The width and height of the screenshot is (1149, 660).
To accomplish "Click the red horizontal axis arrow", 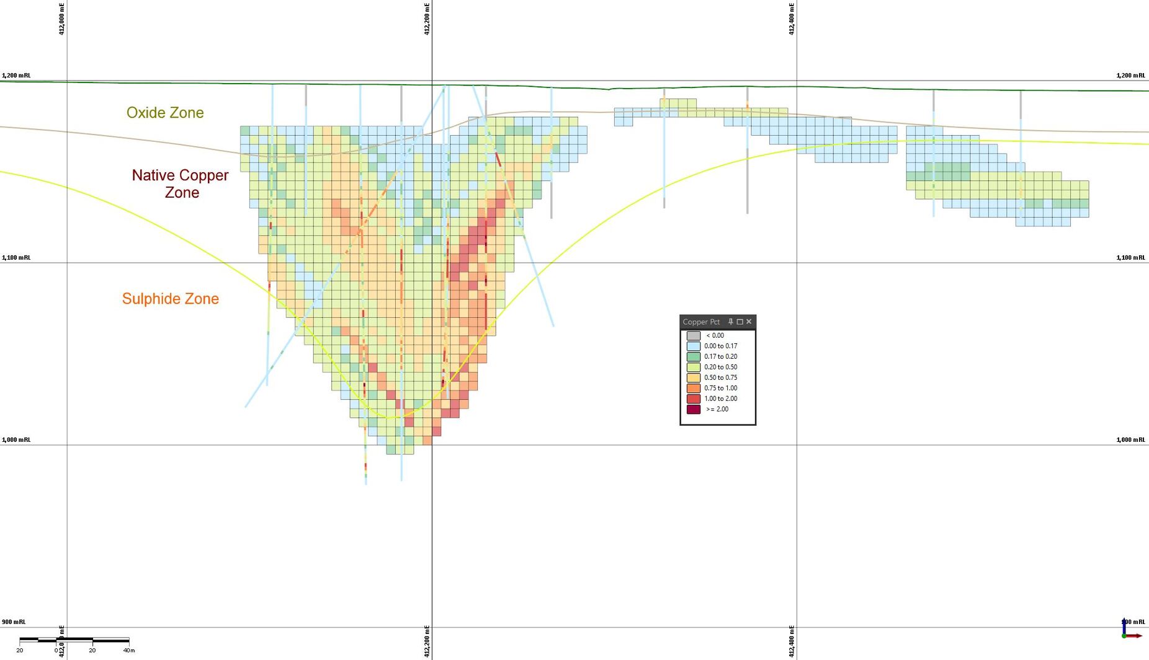I will tap(1134, 636).
